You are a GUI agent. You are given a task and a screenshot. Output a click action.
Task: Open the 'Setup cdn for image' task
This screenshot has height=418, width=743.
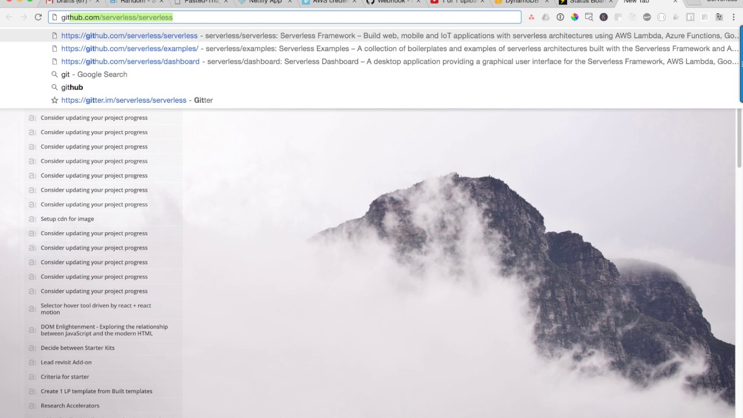tap(67, 219)
